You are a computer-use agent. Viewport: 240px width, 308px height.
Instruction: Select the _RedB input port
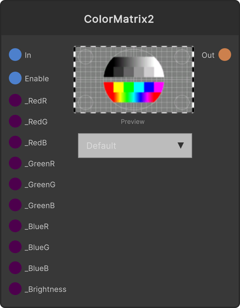pos(15,142)
